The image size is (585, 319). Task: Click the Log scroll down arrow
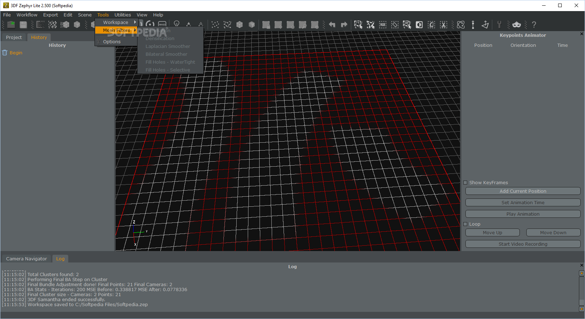coord(581,309)
